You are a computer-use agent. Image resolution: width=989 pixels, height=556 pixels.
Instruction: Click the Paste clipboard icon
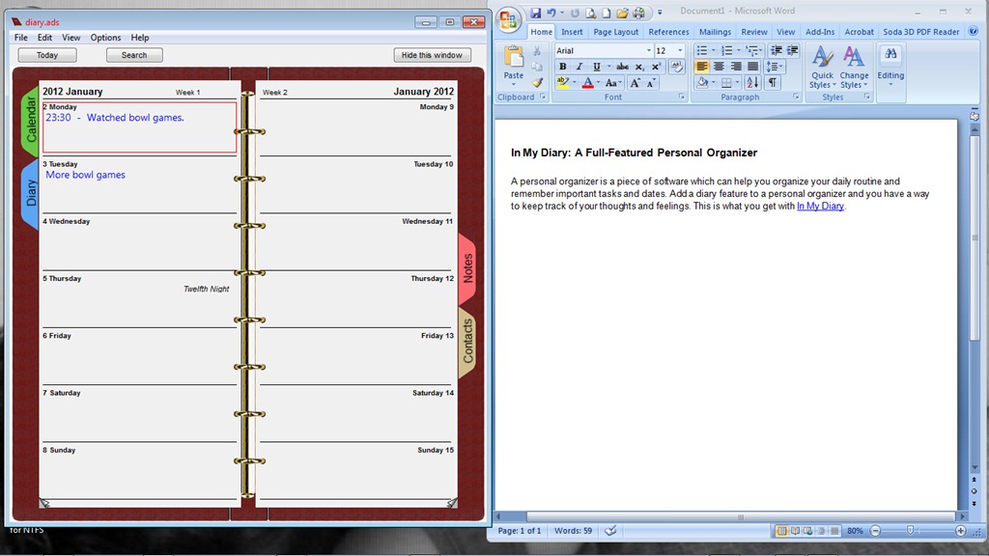point(514,58)
